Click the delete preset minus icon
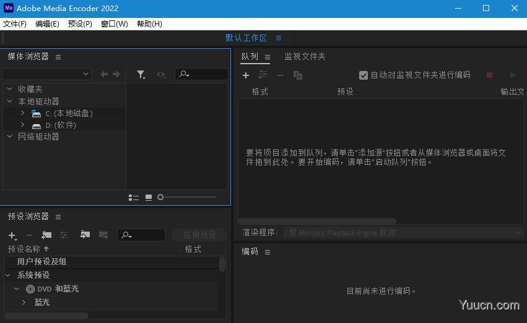Screen dimensions: 527x323 point(29,235)
